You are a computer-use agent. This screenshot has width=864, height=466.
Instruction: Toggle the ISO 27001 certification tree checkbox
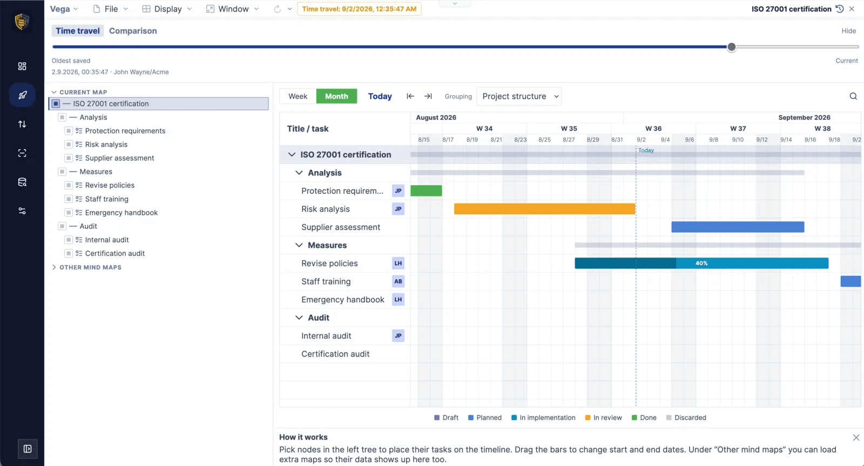click(x=56, y=104)
